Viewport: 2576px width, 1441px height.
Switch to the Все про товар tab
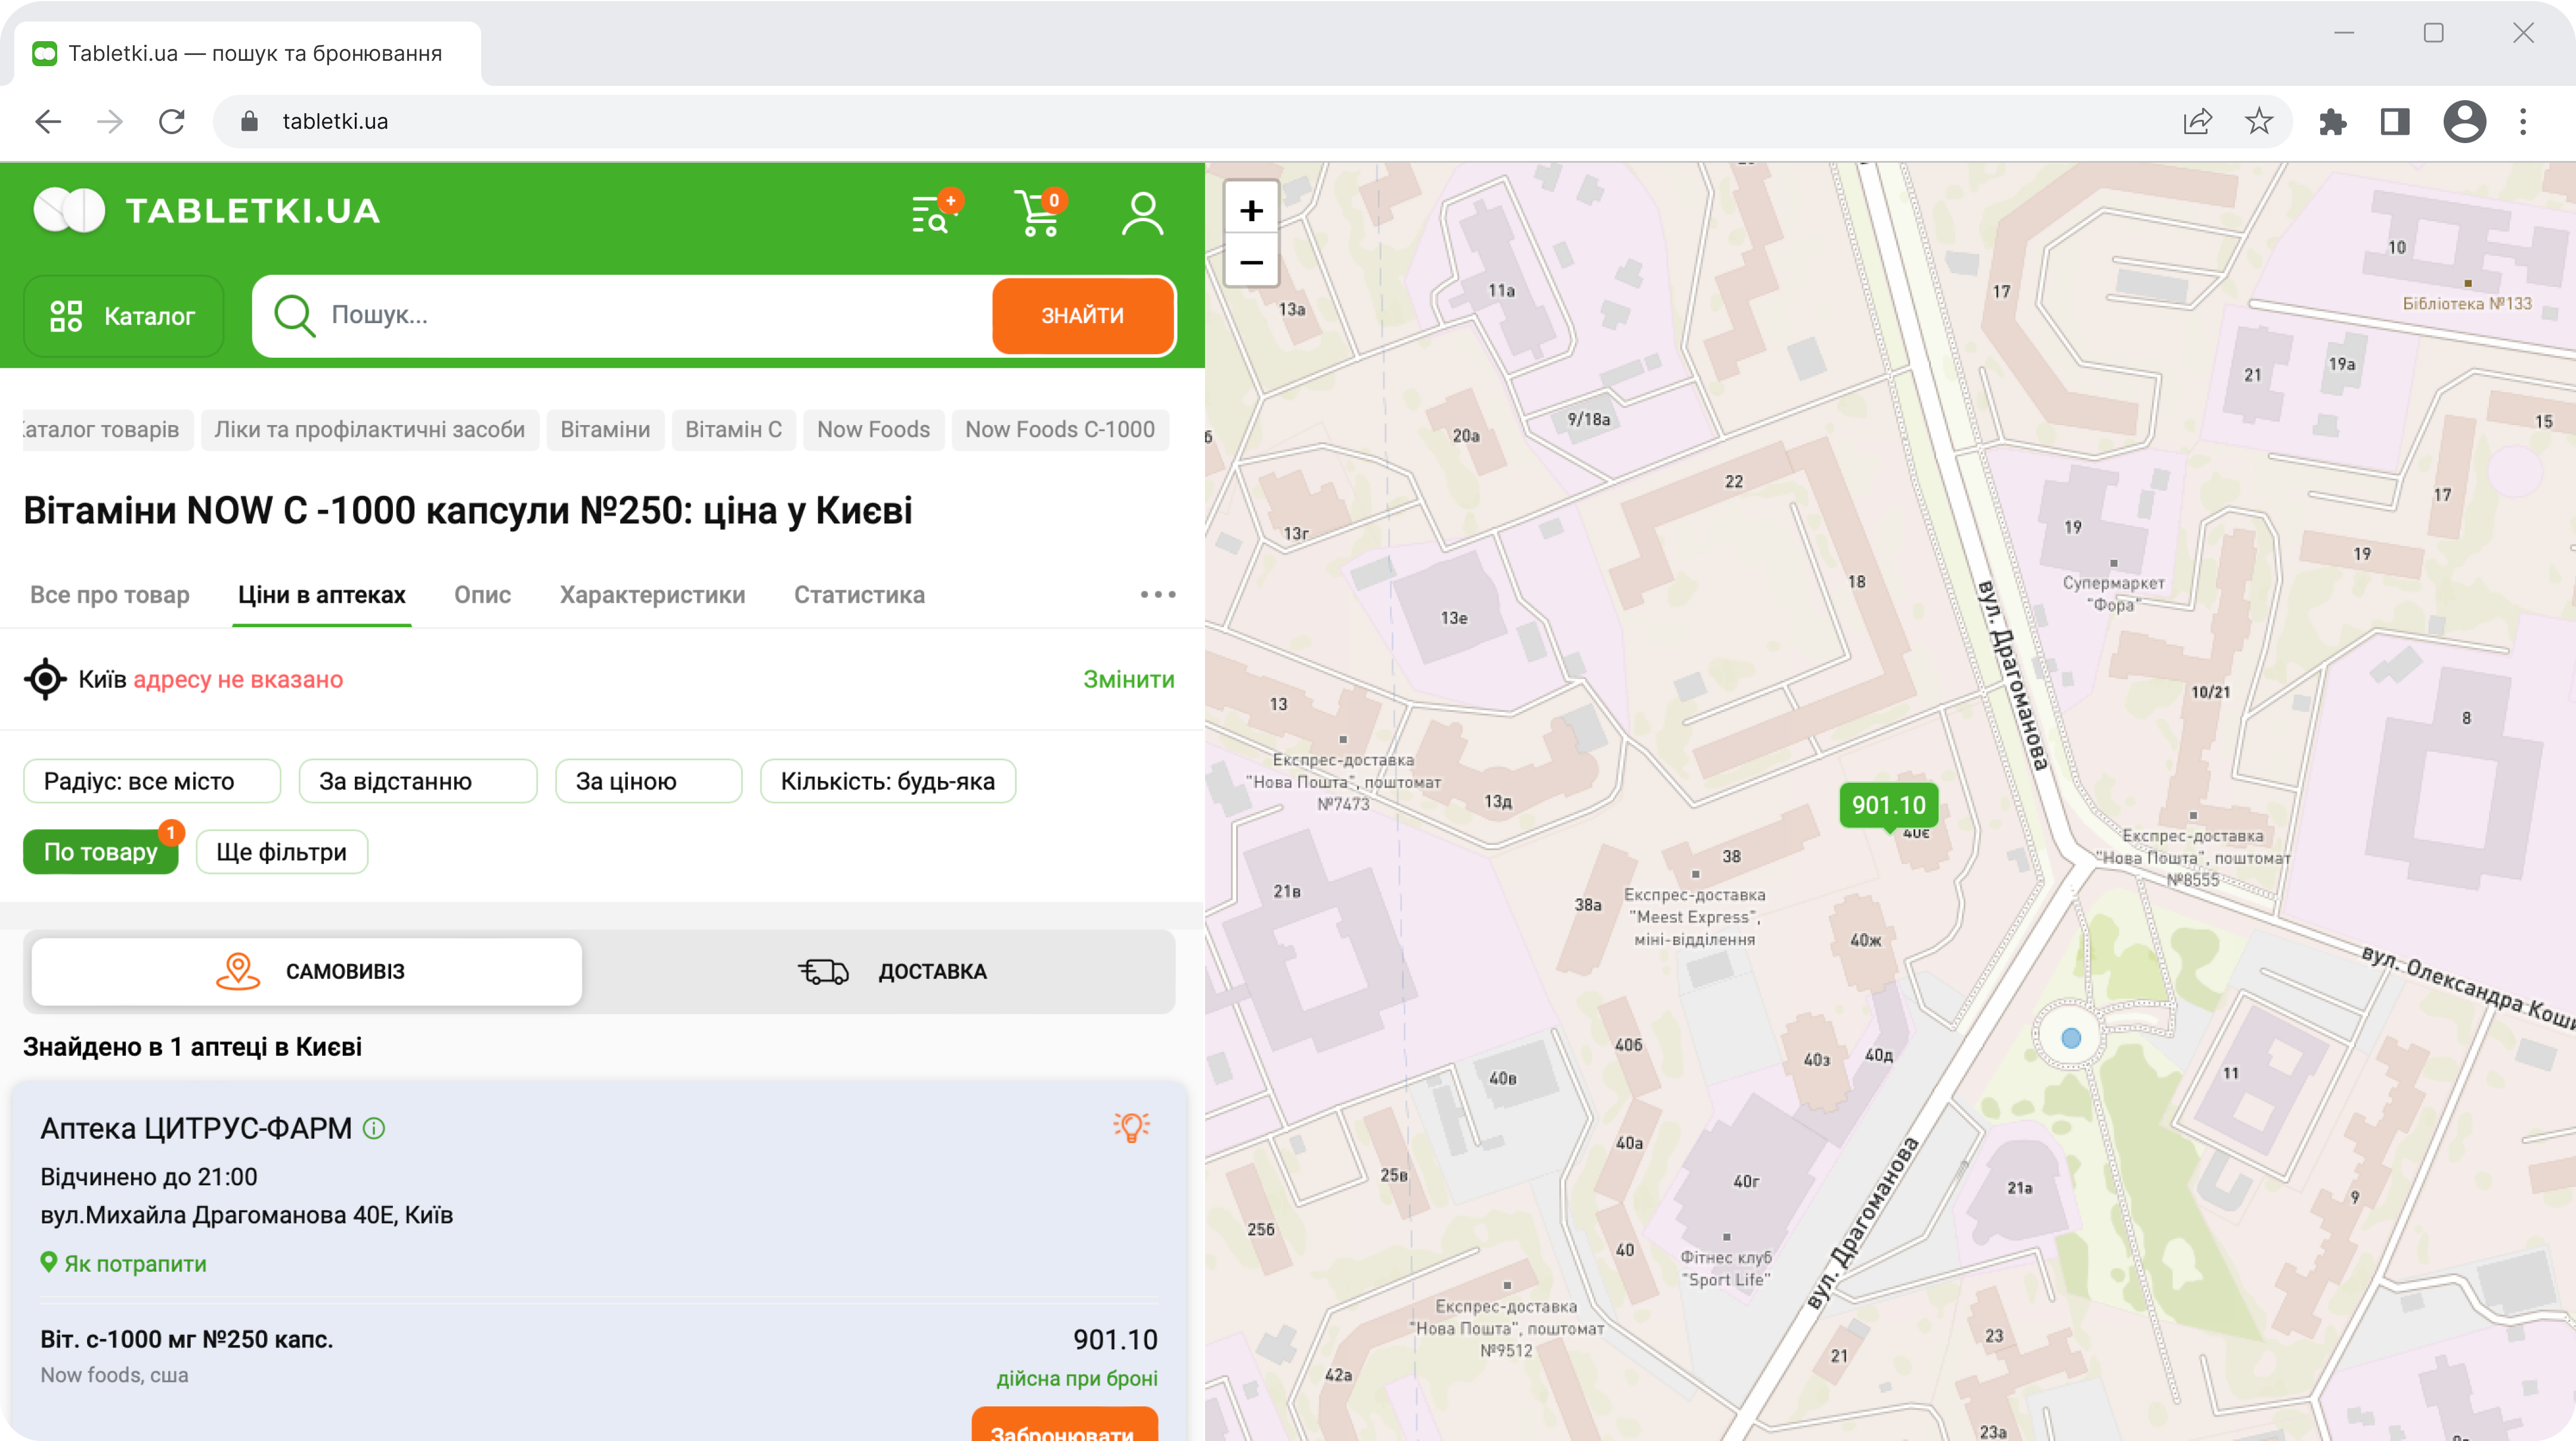(110, 595)
